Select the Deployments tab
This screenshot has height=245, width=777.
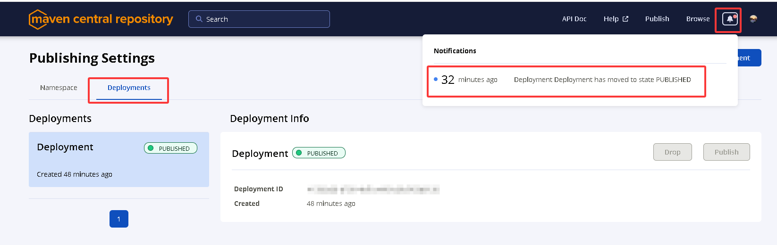pyautogui.click(x=129, y=88)
